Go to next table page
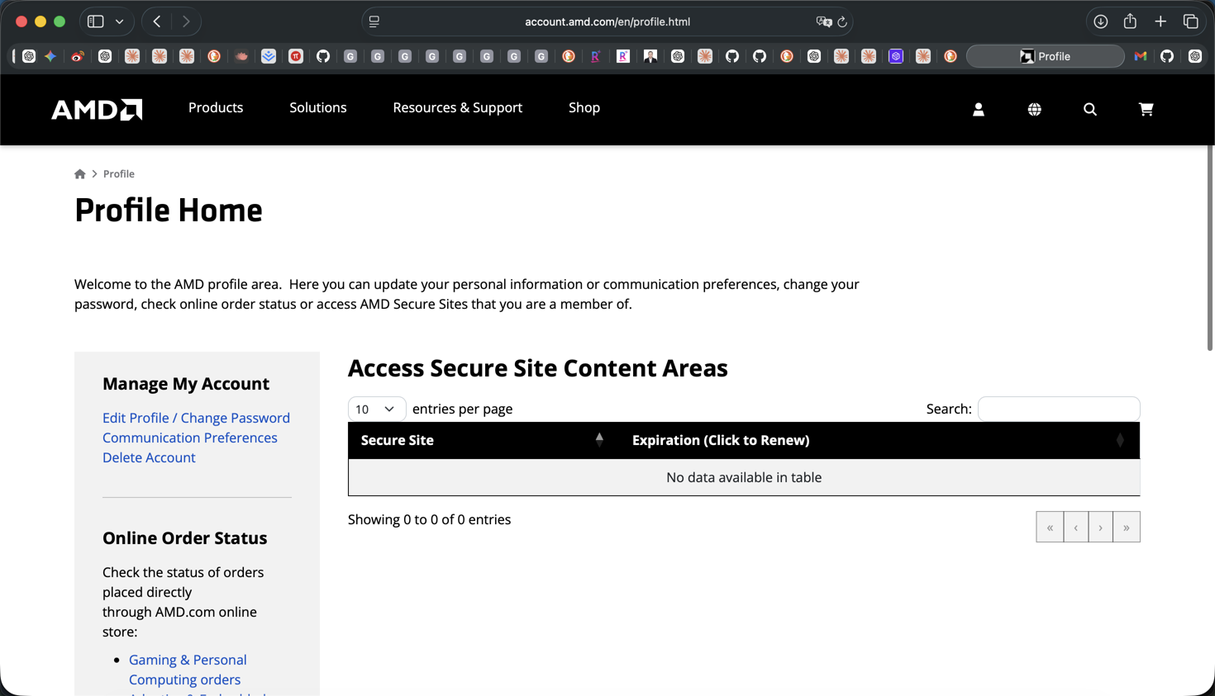 1101,527
